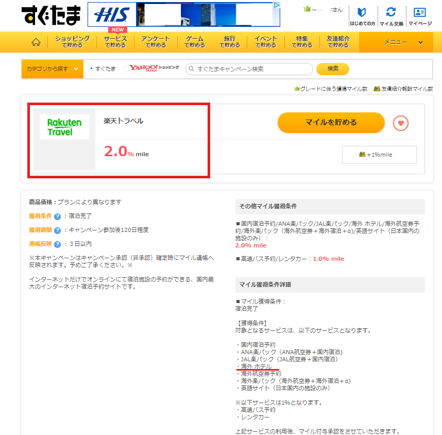Viewport: 442px width, 435px height.
Task: Expand the カテゴリから探す dropdown
Action: point(53,69)
